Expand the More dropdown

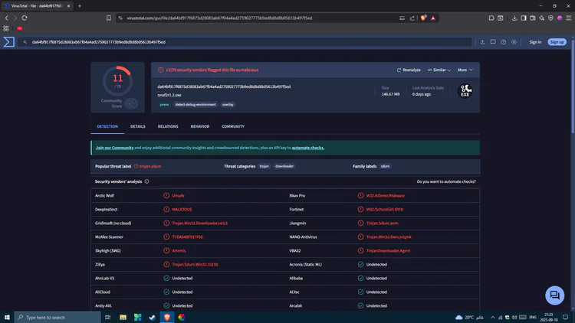tap(465, 70)
